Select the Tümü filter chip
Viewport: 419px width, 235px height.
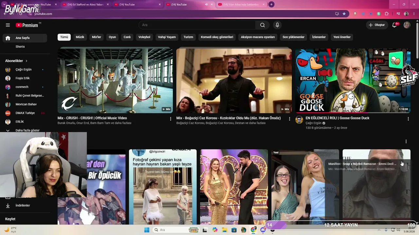point(64,37)
